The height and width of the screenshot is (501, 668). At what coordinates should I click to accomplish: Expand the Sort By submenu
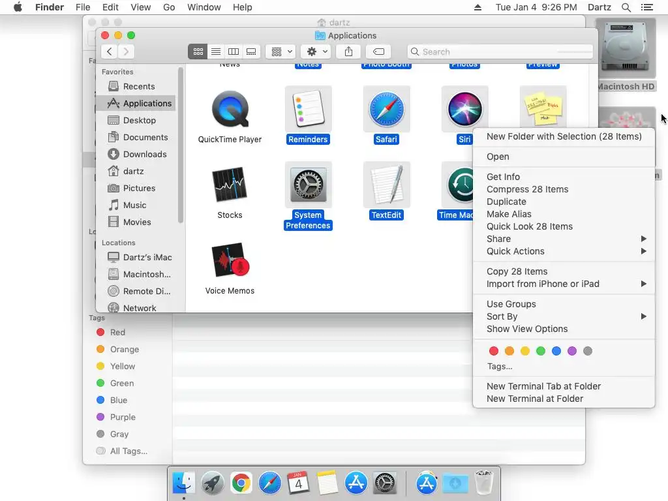point(564,316)
